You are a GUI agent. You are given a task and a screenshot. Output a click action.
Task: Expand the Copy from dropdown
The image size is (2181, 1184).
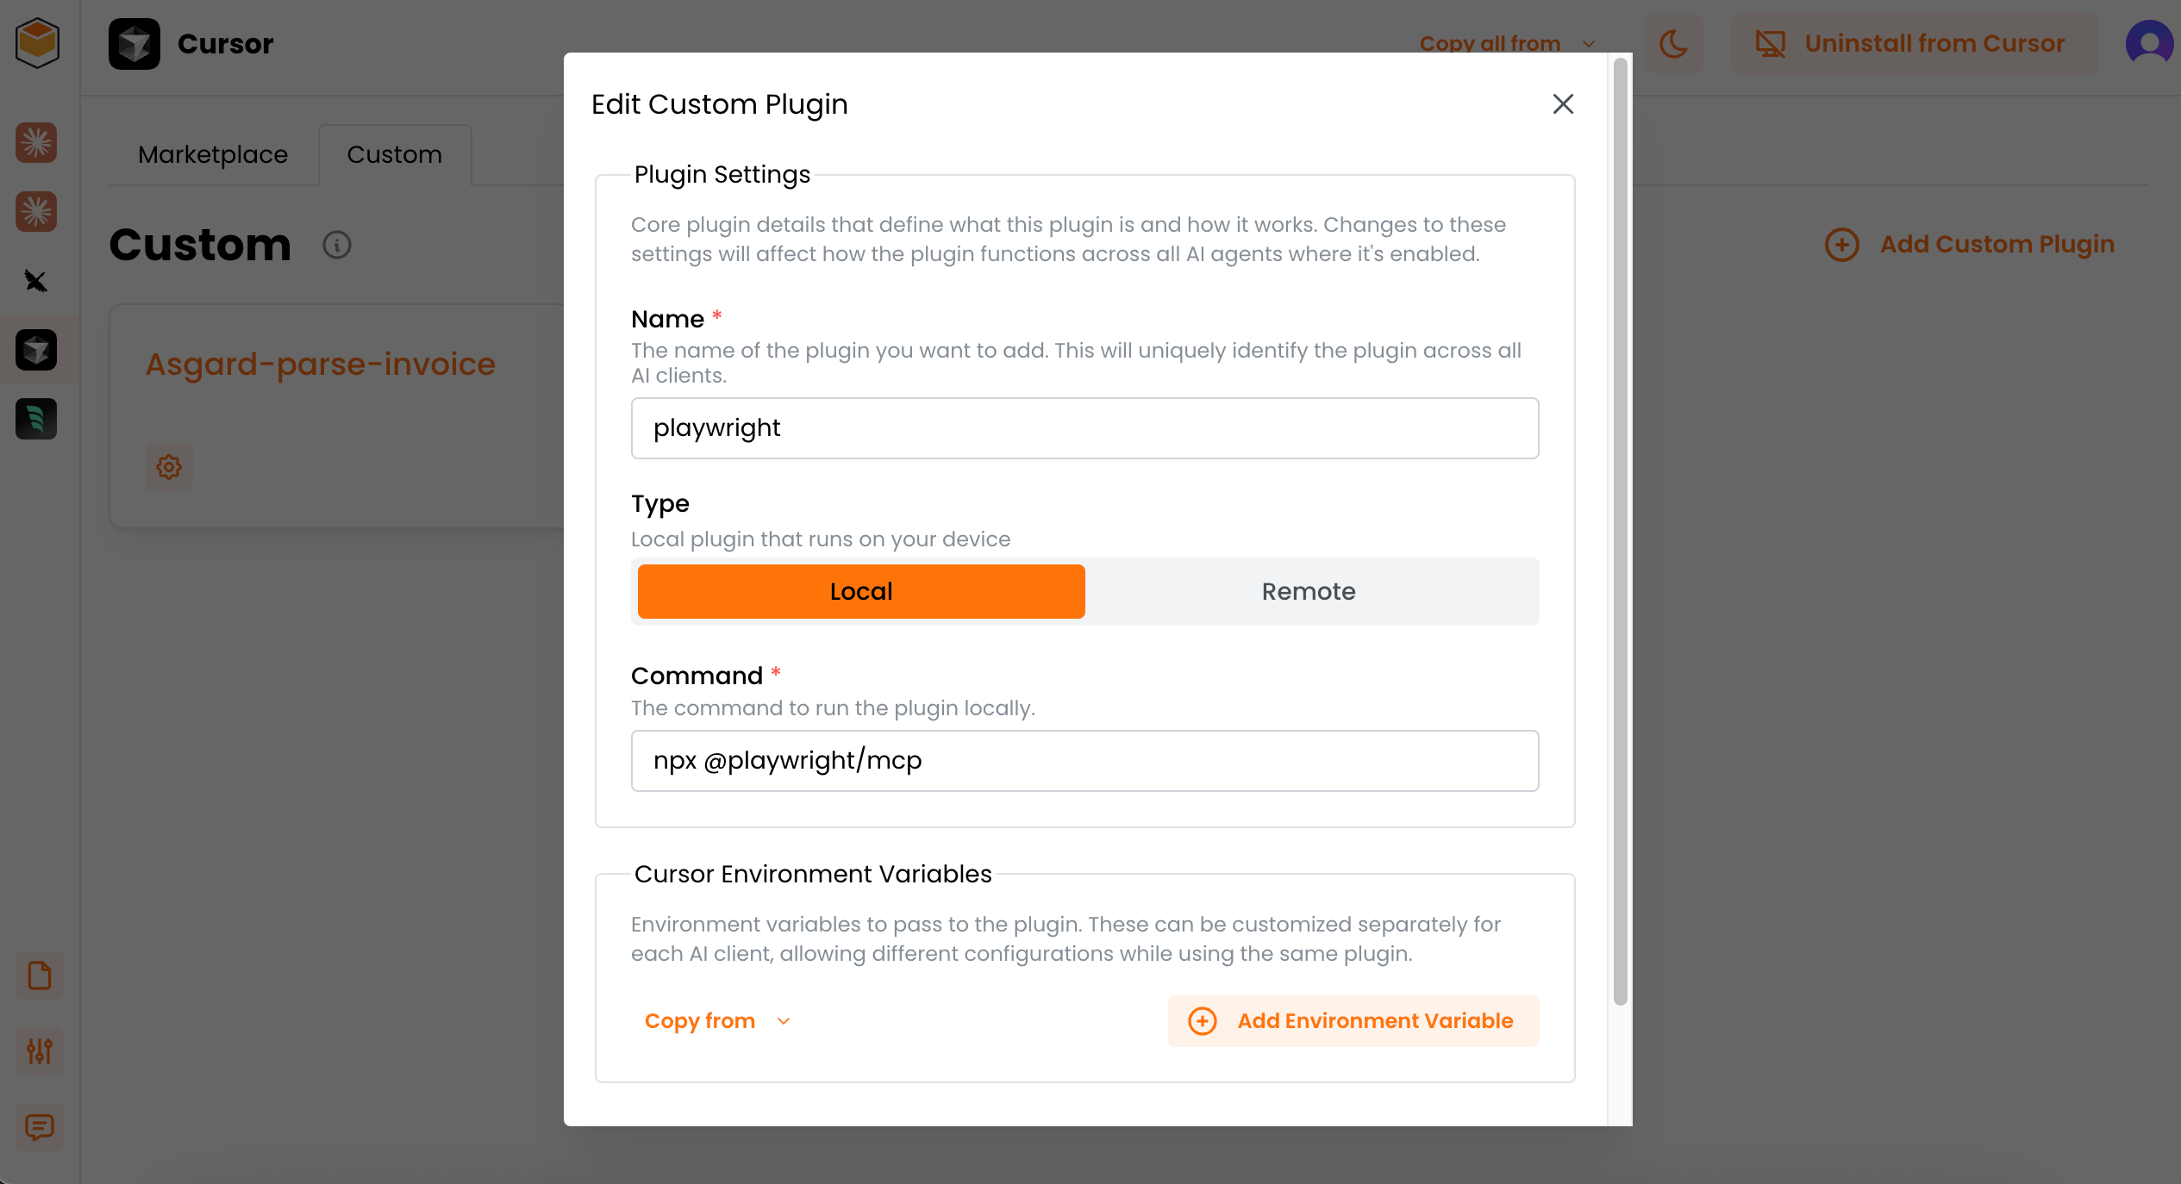click(717, 1021)
